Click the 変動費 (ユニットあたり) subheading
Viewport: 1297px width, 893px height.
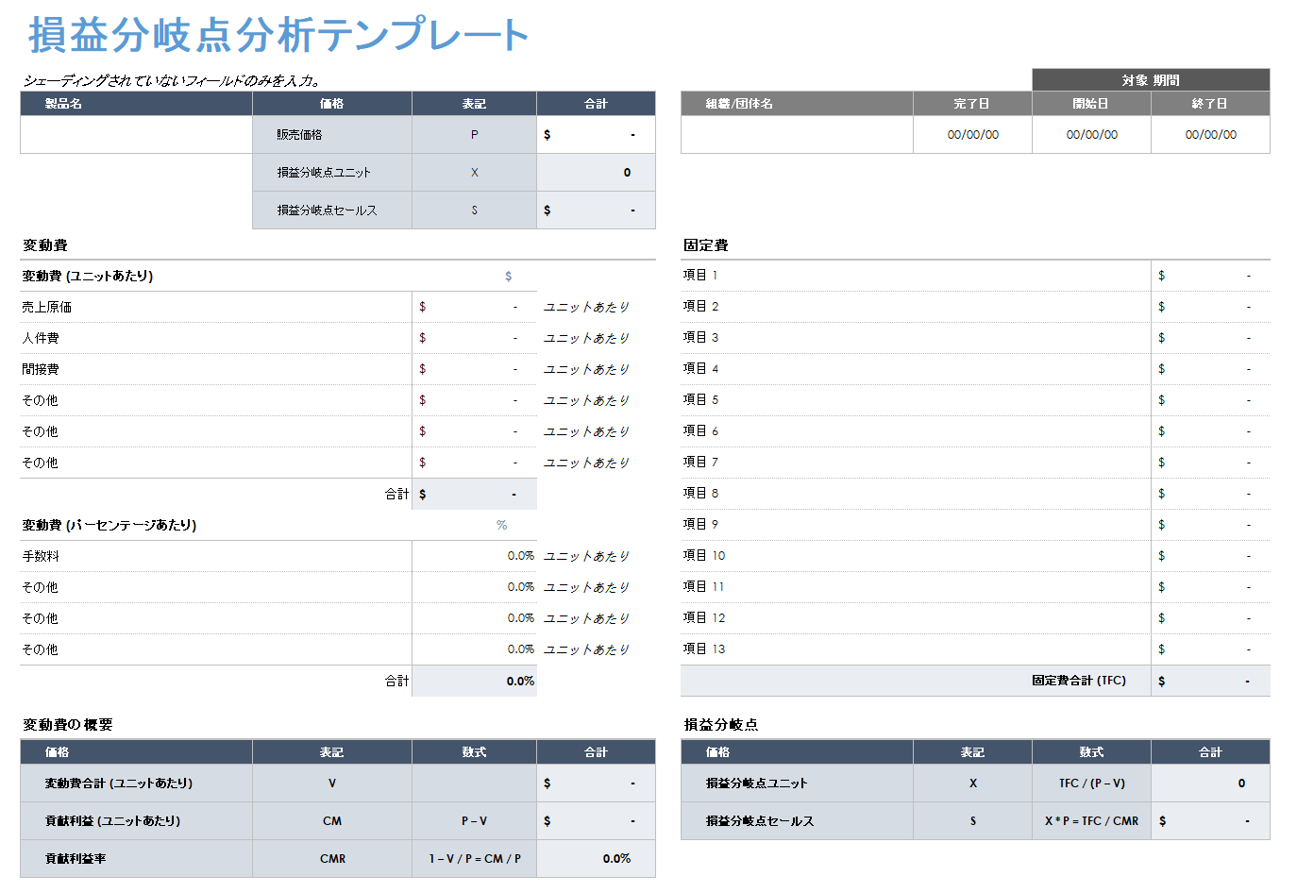point(88,276)
